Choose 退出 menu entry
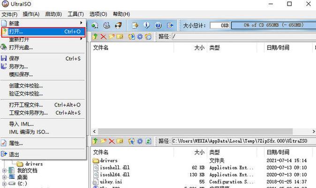This screenshot has width=316, height=188. 43,155
